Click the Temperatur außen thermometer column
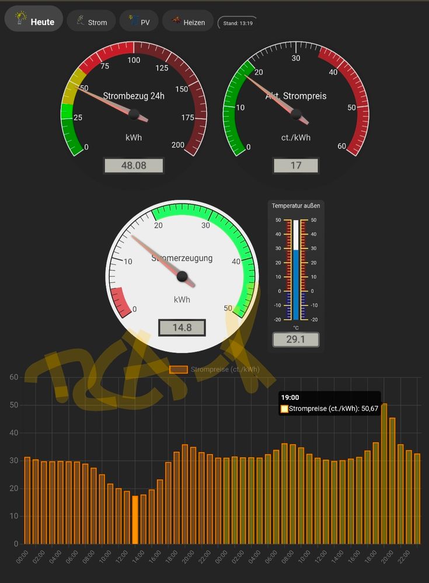The width and height of the screenshot is (429, 583). coord(296,270)
